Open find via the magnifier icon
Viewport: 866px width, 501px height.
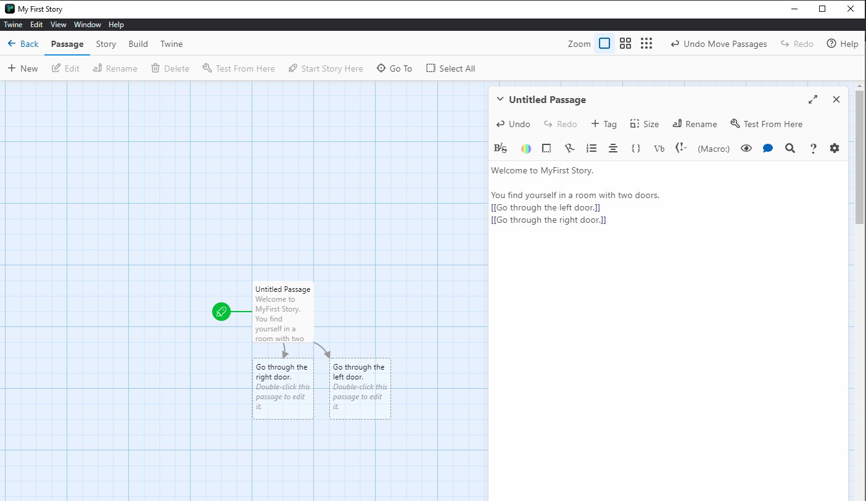tap(790, 148)
